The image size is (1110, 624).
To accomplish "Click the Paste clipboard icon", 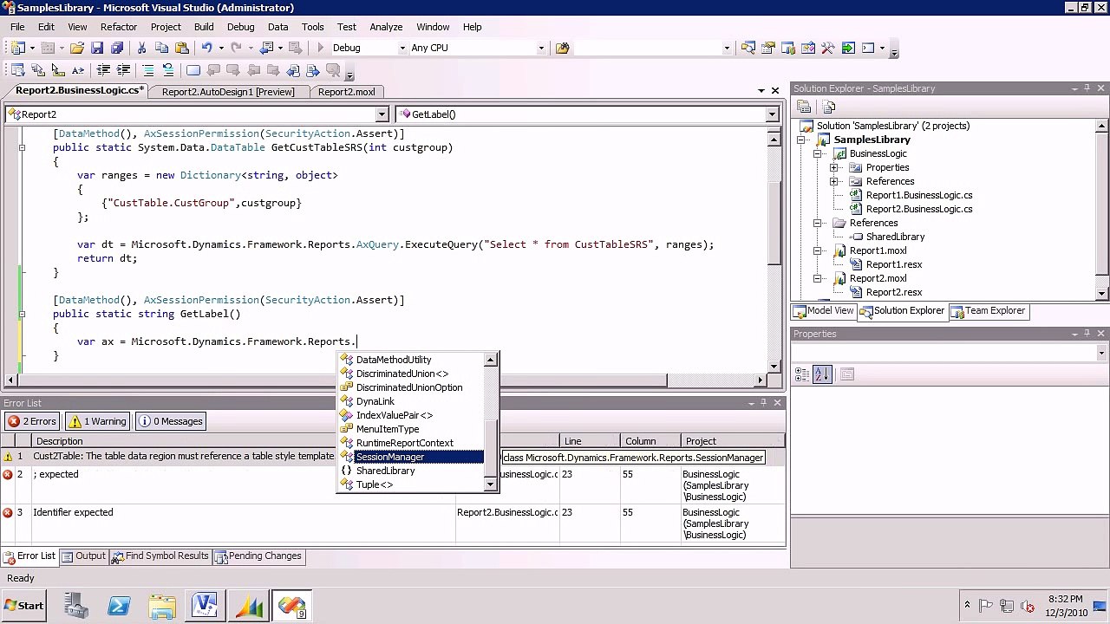I will (x=181, y=49).
